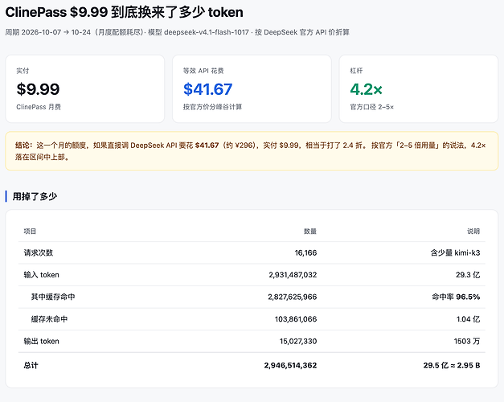The width and height of the screenshot is (504, 402).
Task: Click the 2,931,487,032 input token value
Action: coord(293,275)
